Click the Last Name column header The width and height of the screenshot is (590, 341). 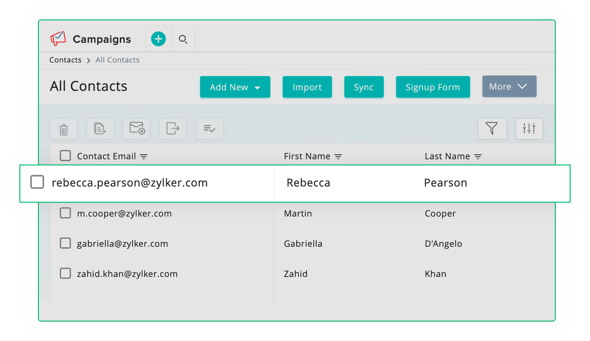coord(448,156)
